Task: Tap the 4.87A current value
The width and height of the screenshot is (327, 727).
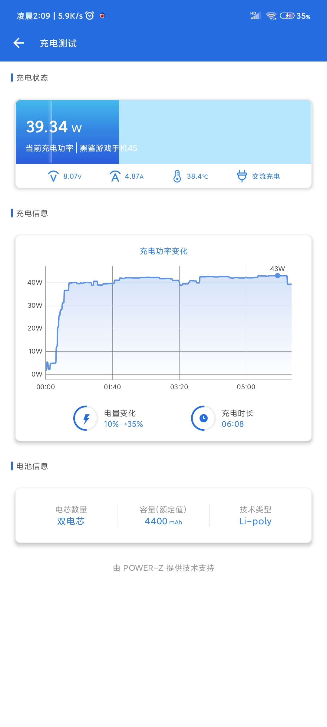Action: coord(134,176)
